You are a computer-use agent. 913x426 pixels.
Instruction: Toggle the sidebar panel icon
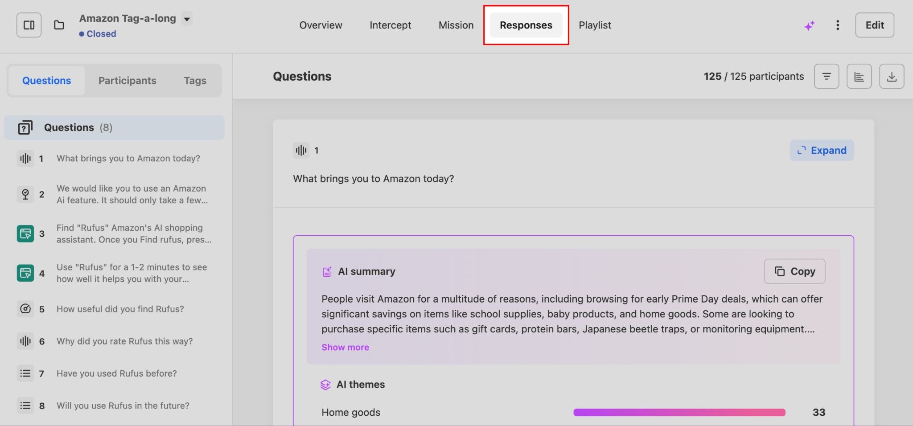pos(29,25)
